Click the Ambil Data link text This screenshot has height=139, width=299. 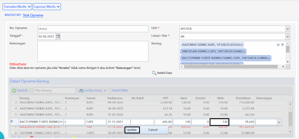coord(165,73)
